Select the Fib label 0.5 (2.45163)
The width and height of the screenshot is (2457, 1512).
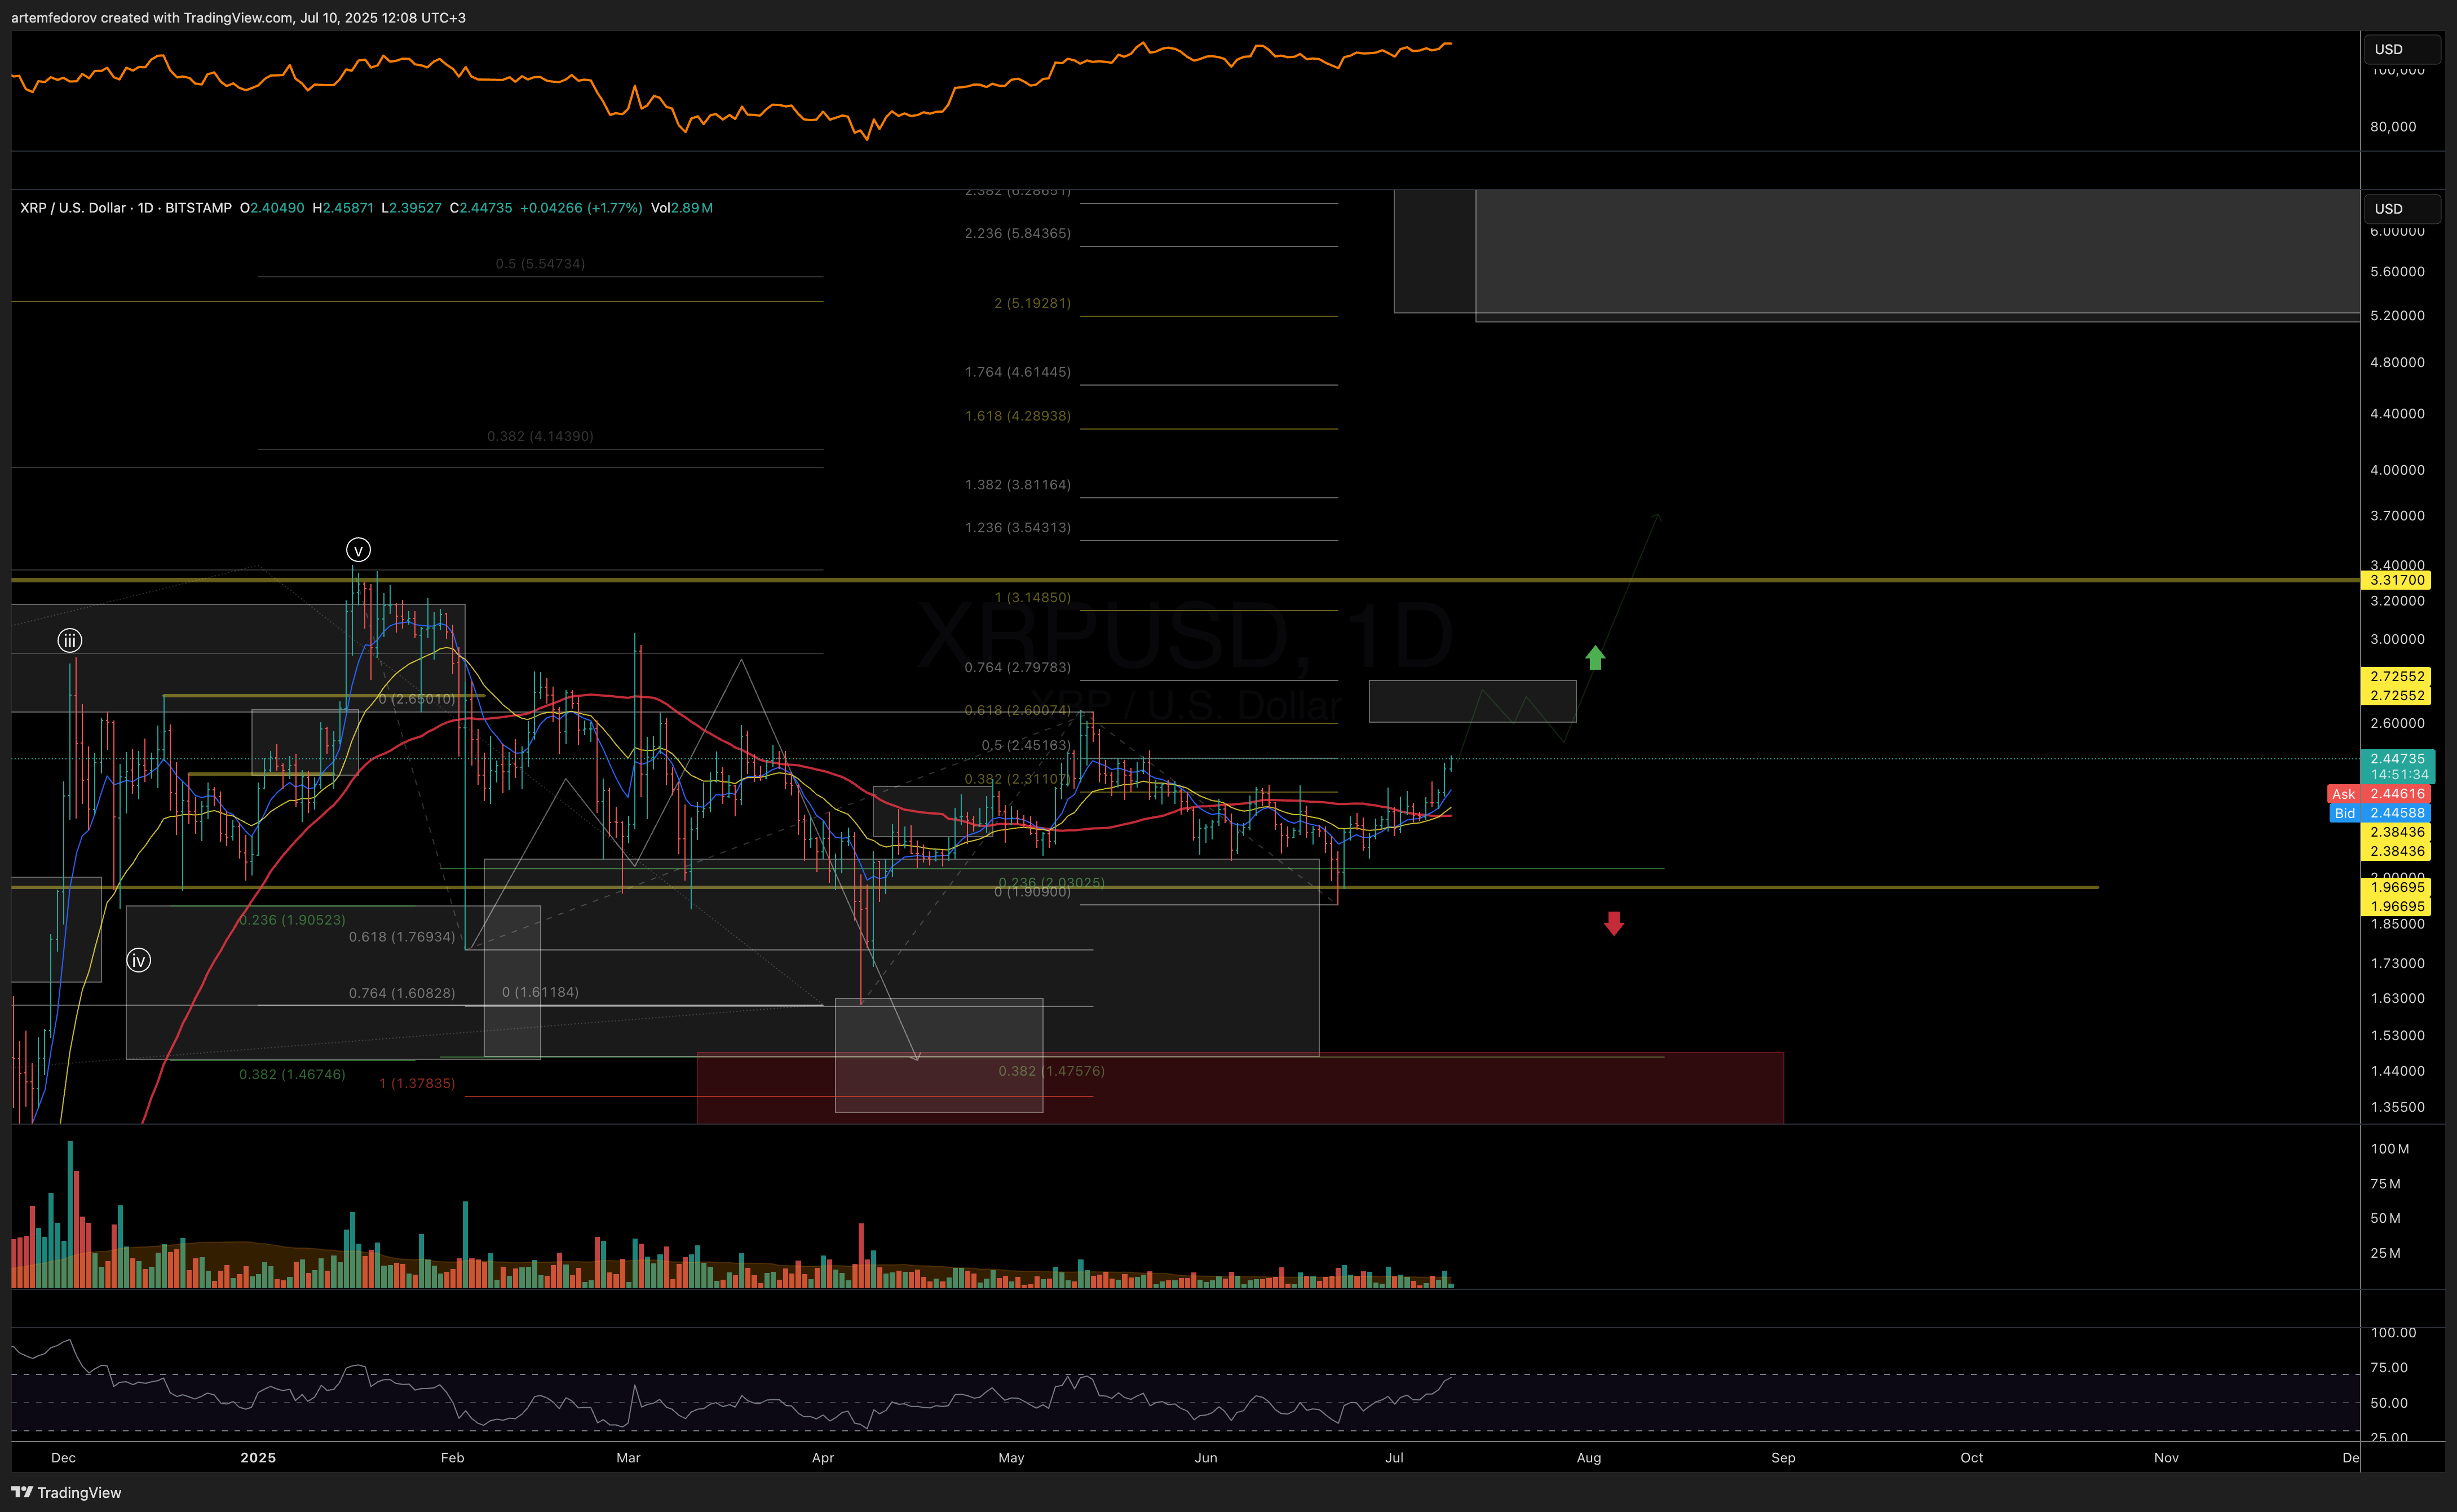[x=1025, y=746]
